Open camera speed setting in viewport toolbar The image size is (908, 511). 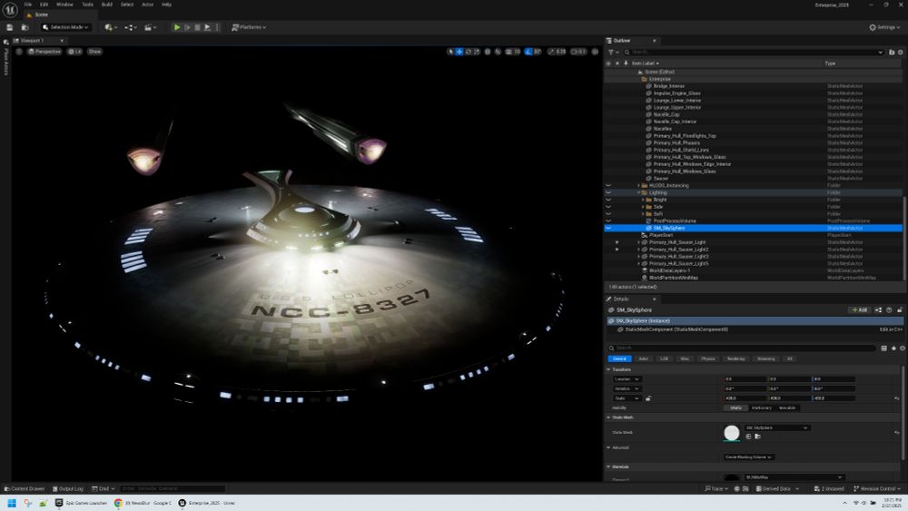coord(577,52)
